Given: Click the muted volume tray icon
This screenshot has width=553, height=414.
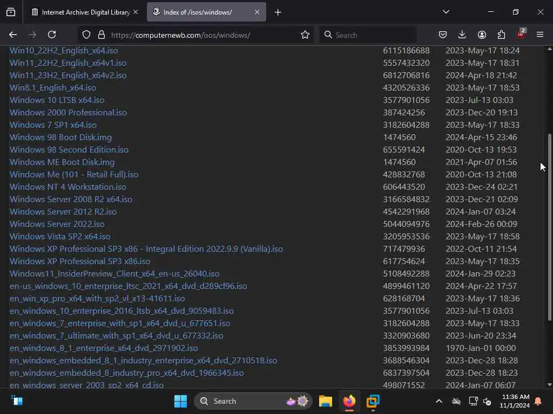Looking at the screenshot, I should pos(487,401).
